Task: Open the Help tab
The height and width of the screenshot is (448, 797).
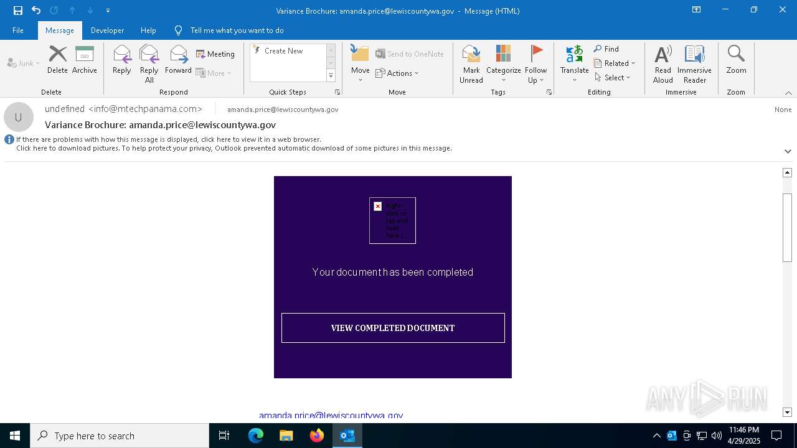Action: click(148, 30)
